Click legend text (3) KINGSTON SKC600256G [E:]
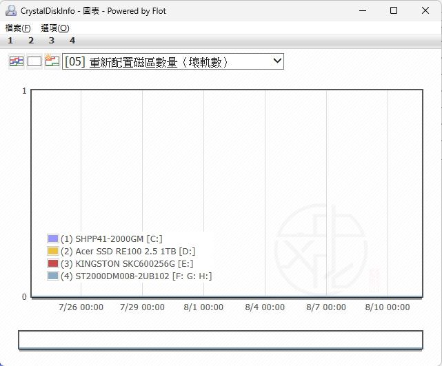 tap(127, 264)
